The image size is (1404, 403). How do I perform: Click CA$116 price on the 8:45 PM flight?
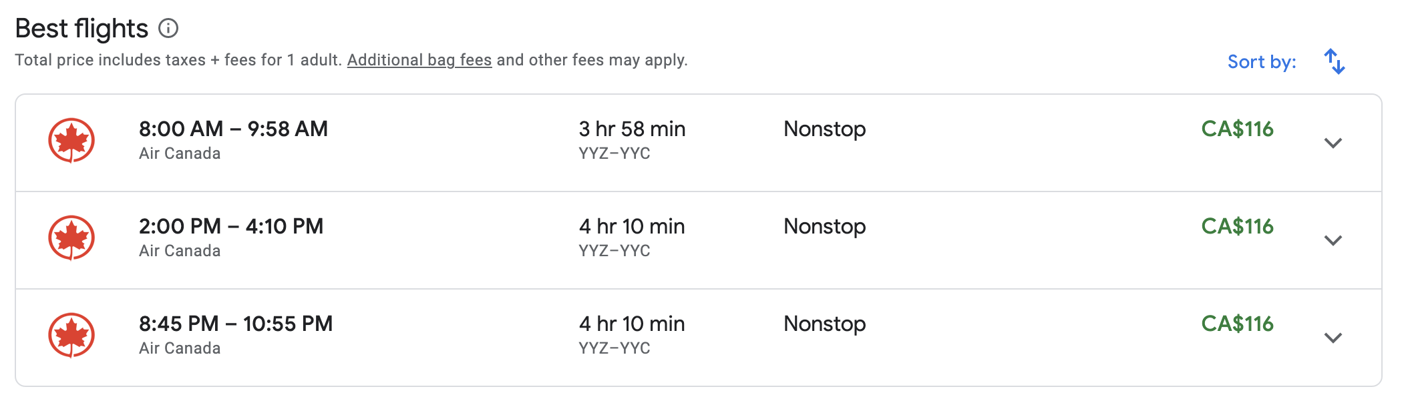coord(1237,324)
